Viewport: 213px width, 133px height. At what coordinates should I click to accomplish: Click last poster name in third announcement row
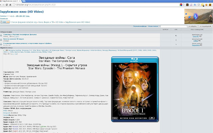[x=196, y=45]
